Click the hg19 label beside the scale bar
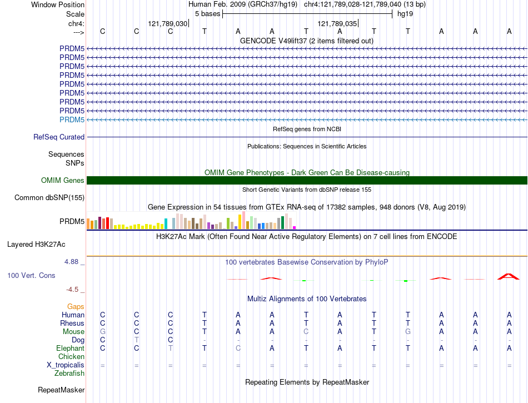Viewport: 528px width, 403px height. (x=405, y=14)
